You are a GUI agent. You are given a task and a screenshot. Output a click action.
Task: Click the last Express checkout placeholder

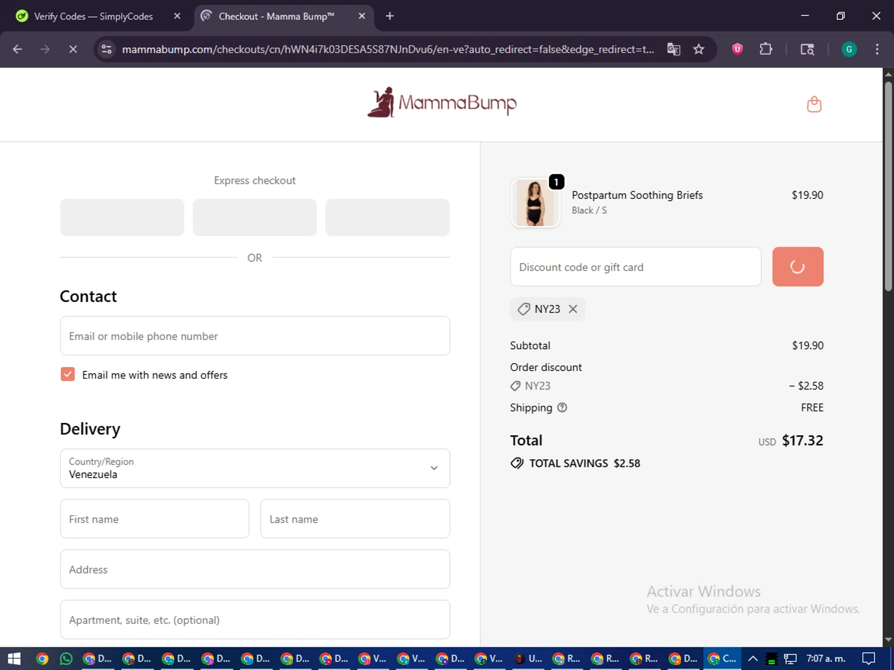click(x=387, y=217)
